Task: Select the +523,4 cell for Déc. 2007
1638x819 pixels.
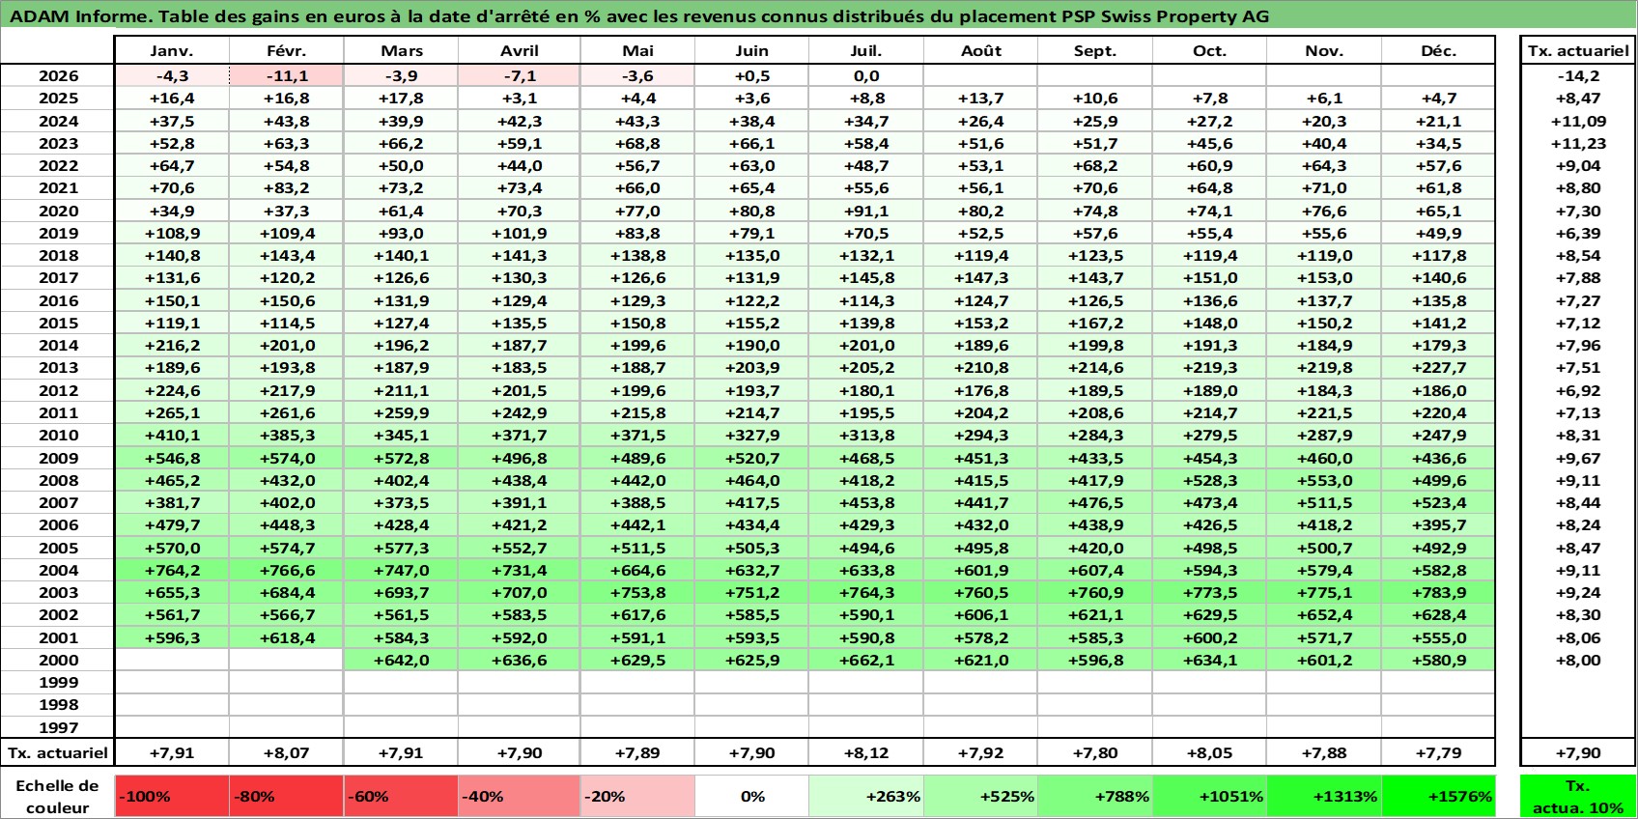Action: tap(1438, 502)
